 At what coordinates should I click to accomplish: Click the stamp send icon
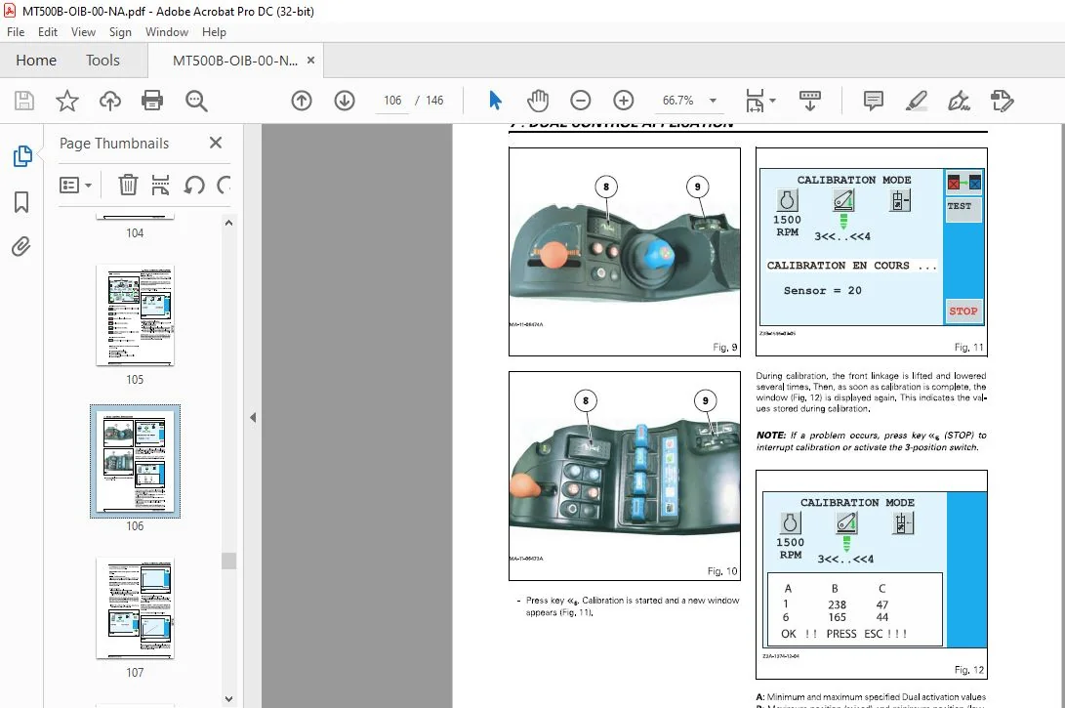pyautogui.click(x=1002, y=101)
